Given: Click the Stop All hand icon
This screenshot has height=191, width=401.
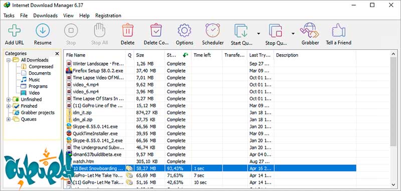Looking at the screenshot, I should (x=99, y=31).
